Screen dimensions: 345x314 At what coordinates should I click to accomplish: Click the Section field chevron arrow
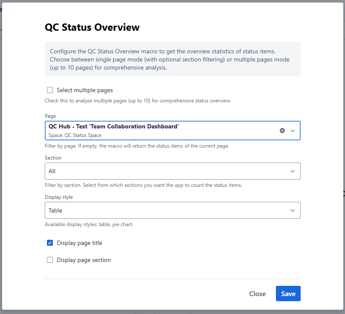pyautogui.click(x=293, y=171)
